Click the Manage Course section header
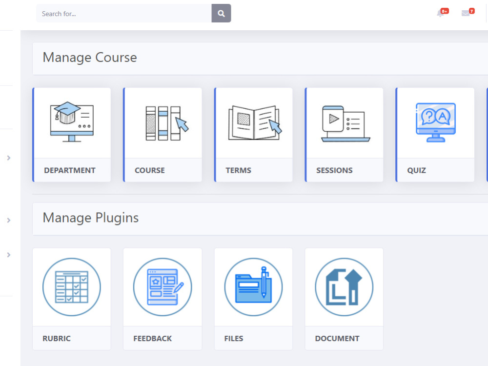This screenshot has height=366, width=488. point(89,57)
